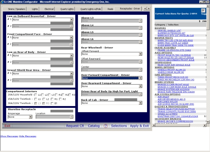The image size is (210, 152).
Task: Open BRAKE JACOB'S COMPRESSION link
Action: tap(175, 121)
